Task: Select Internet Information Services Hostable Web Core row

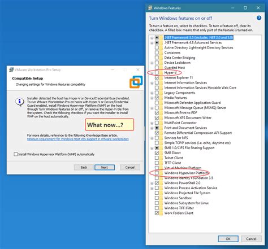Action: [200, 88]
